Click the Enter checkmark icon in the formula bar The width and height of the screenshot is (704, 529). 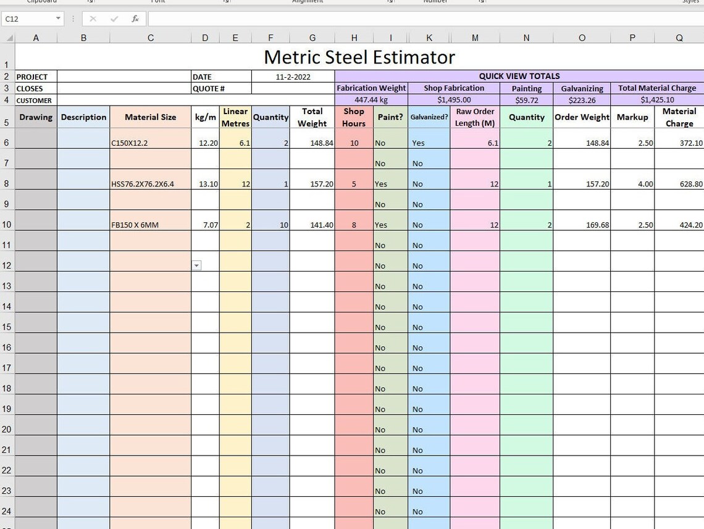click(114, 19)
